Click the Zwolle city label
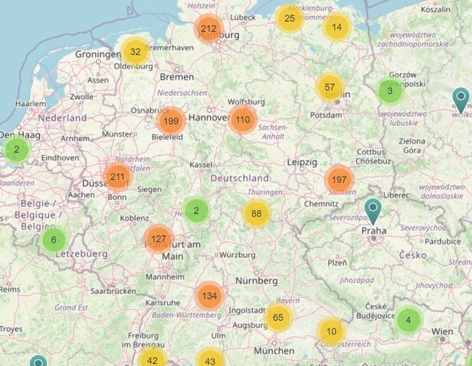This screenshot has height=366, width=472. click(81, 97)
